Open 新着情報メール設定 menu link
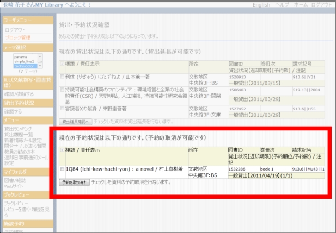The height and width of the screenshot is (233, 336). click(x=23, y=140)
